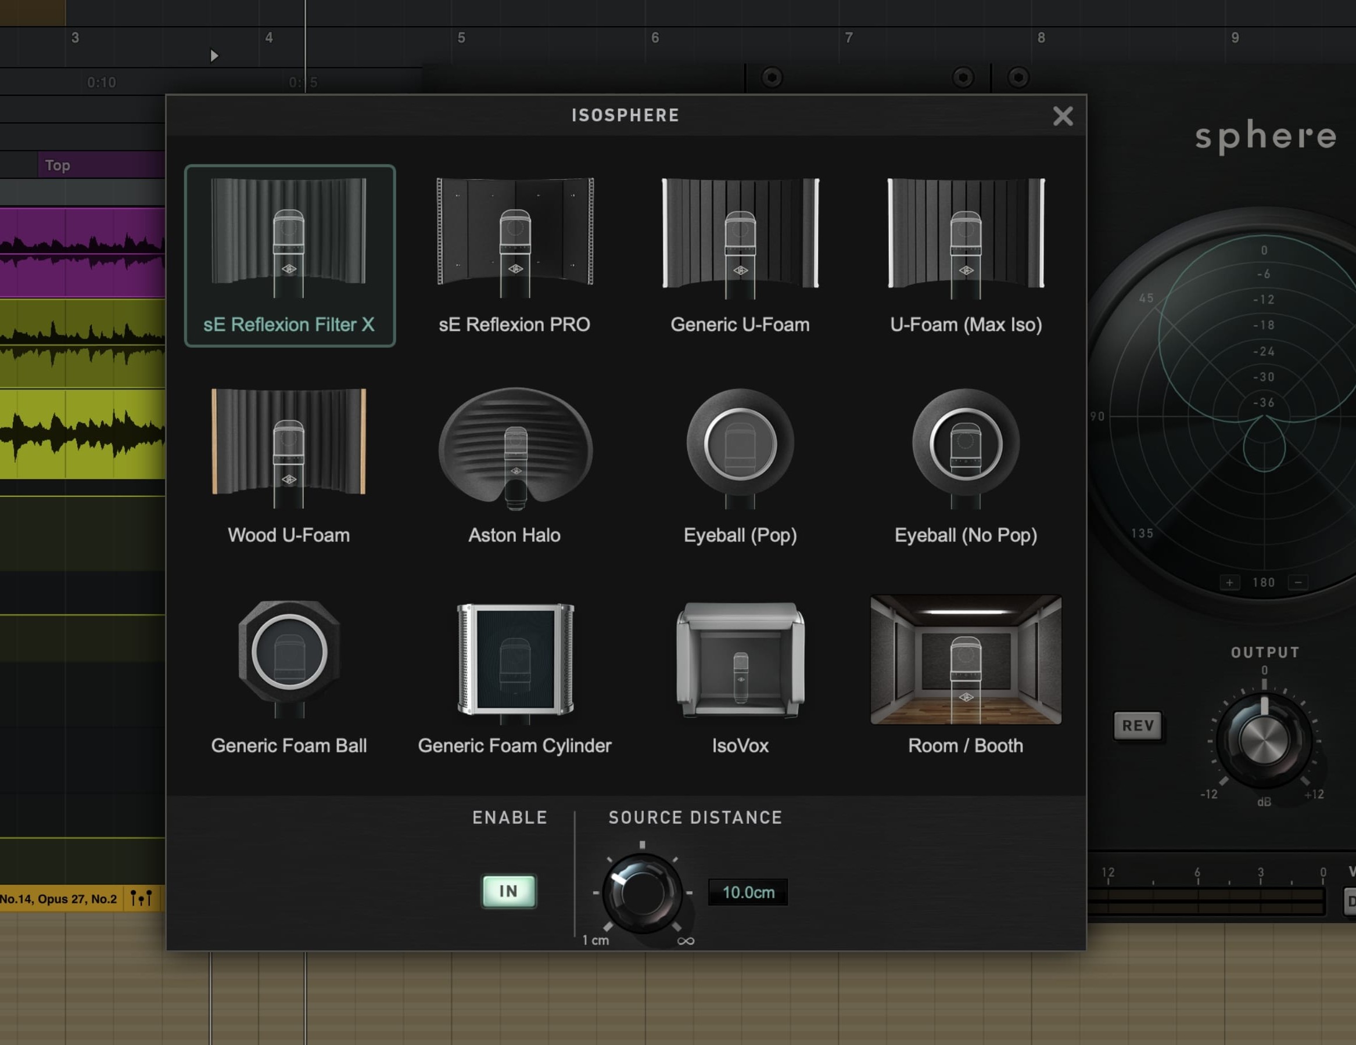Click the lowest yellow-green waveform region
Viewport: 1356px width, 1045px height.
tap(82, 434)
